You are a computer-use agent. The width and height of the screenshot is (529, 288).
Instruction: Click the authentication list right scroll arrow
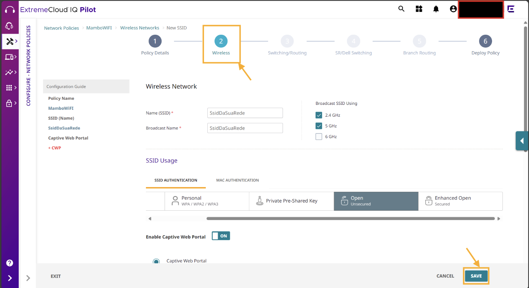pyautogui.click(x=499, y=219)
